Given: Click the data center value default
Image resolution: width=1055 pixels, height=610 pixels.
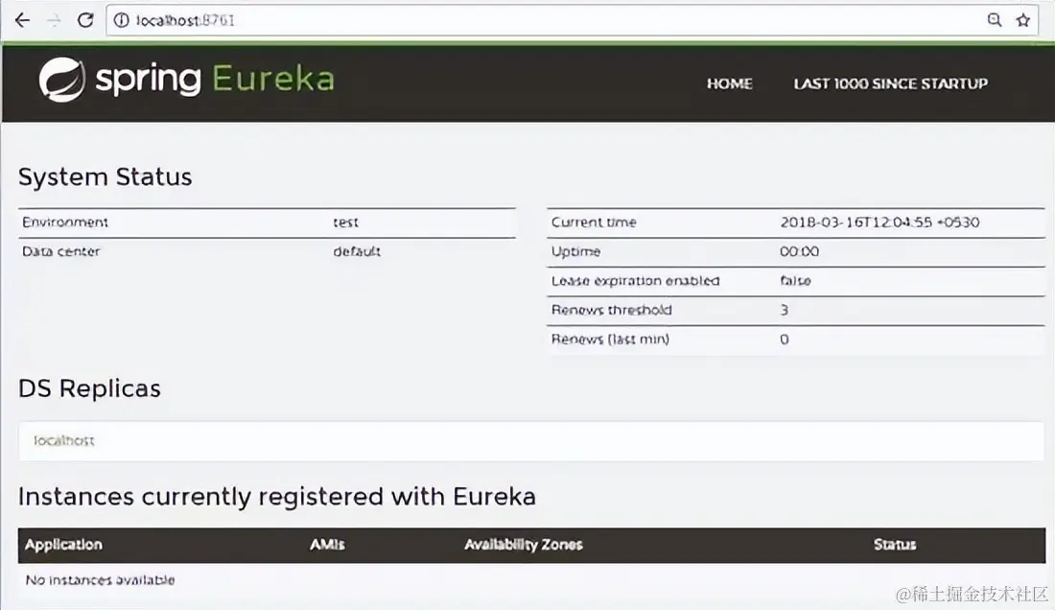Looking at the screenshot, I should point(357,251).
